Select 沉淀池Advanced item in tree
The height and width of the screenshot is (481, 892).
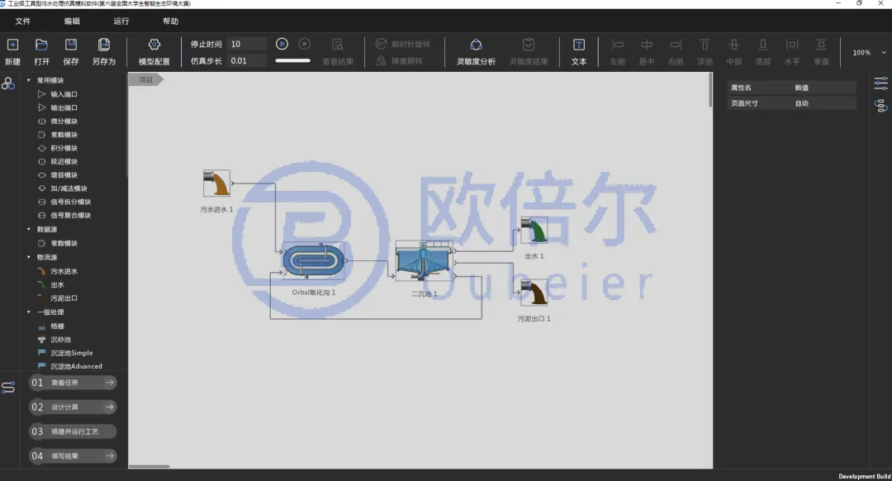(x=76, y=367)
